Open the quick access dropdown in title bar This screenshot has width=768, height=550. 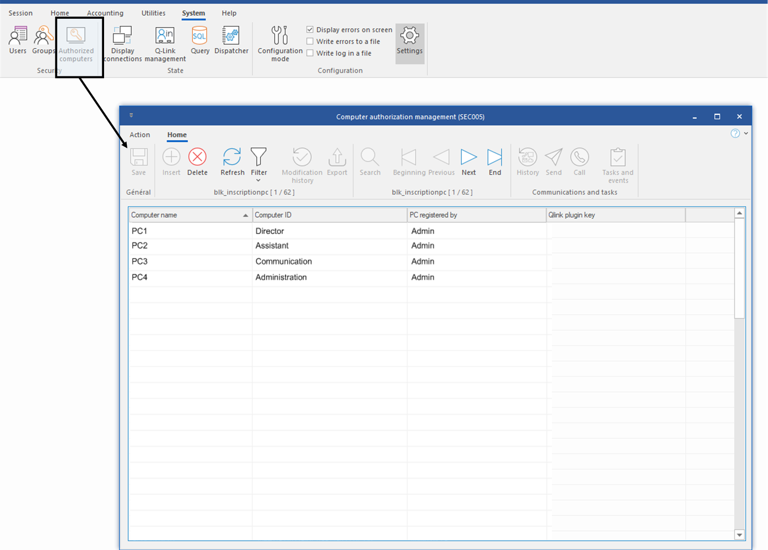pos(131,116)
